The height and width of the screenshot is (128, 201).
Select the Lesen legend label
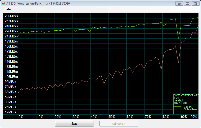188,107
